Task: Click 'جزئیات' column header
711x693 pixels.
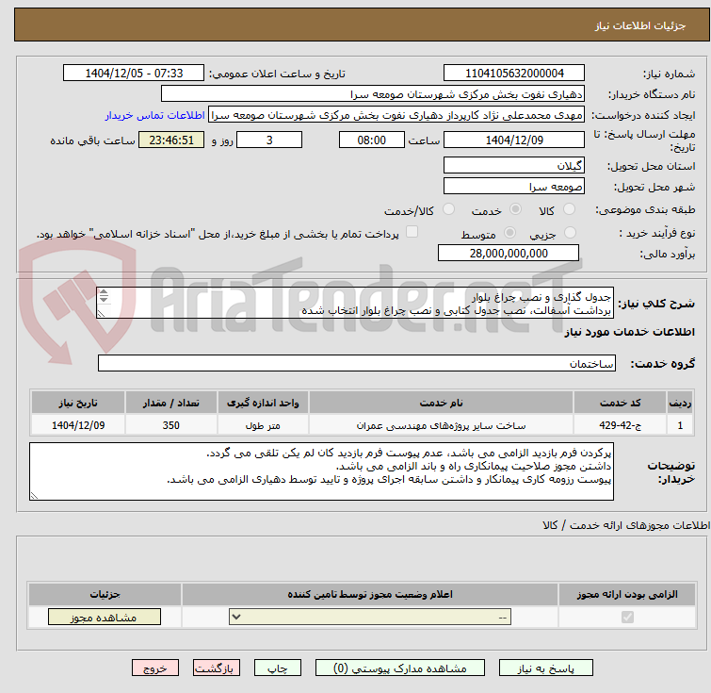Action: click(105, 594)
